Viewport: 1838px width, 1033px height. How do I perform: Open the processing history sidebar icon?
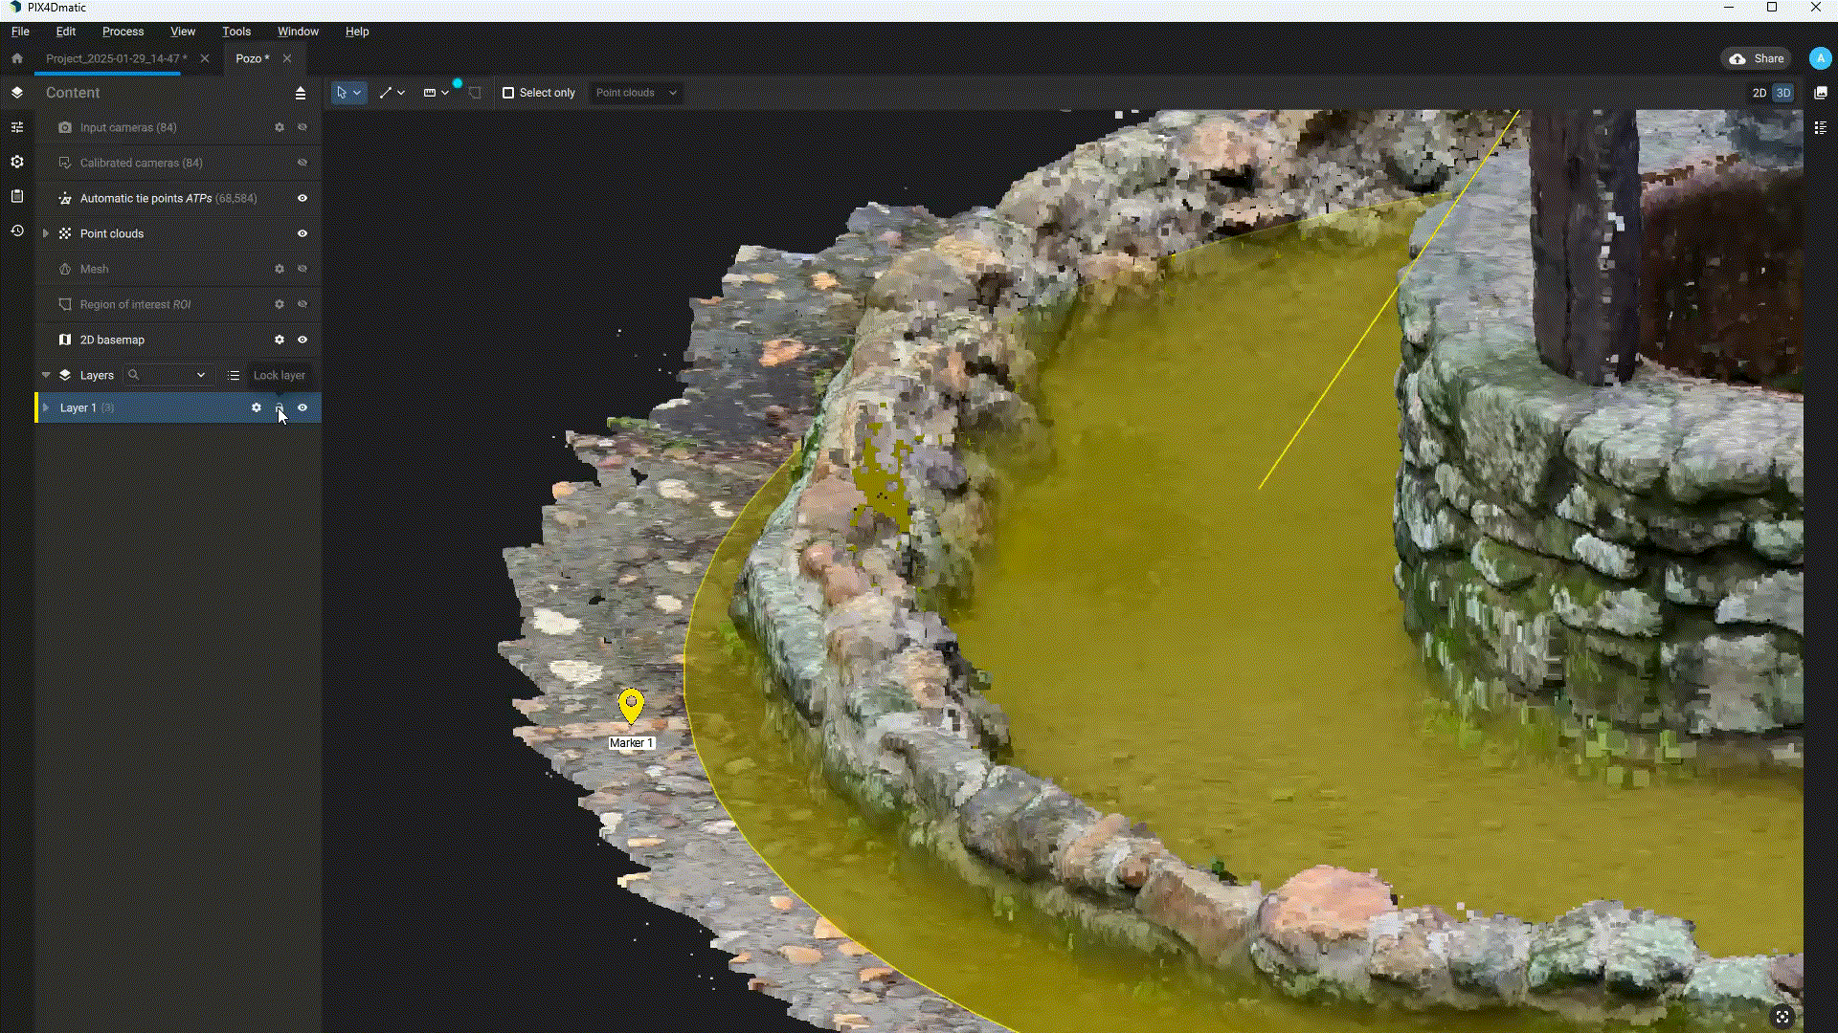(x=16, y=231)
